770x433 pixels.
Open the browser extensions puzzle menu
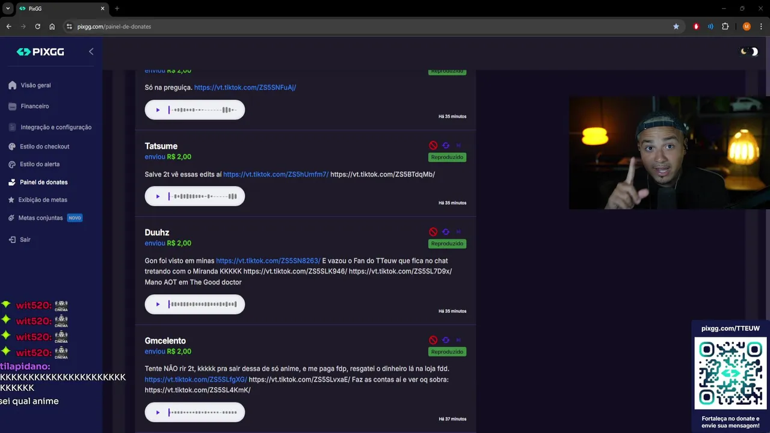pyautogui.click(x=725, y=26)
